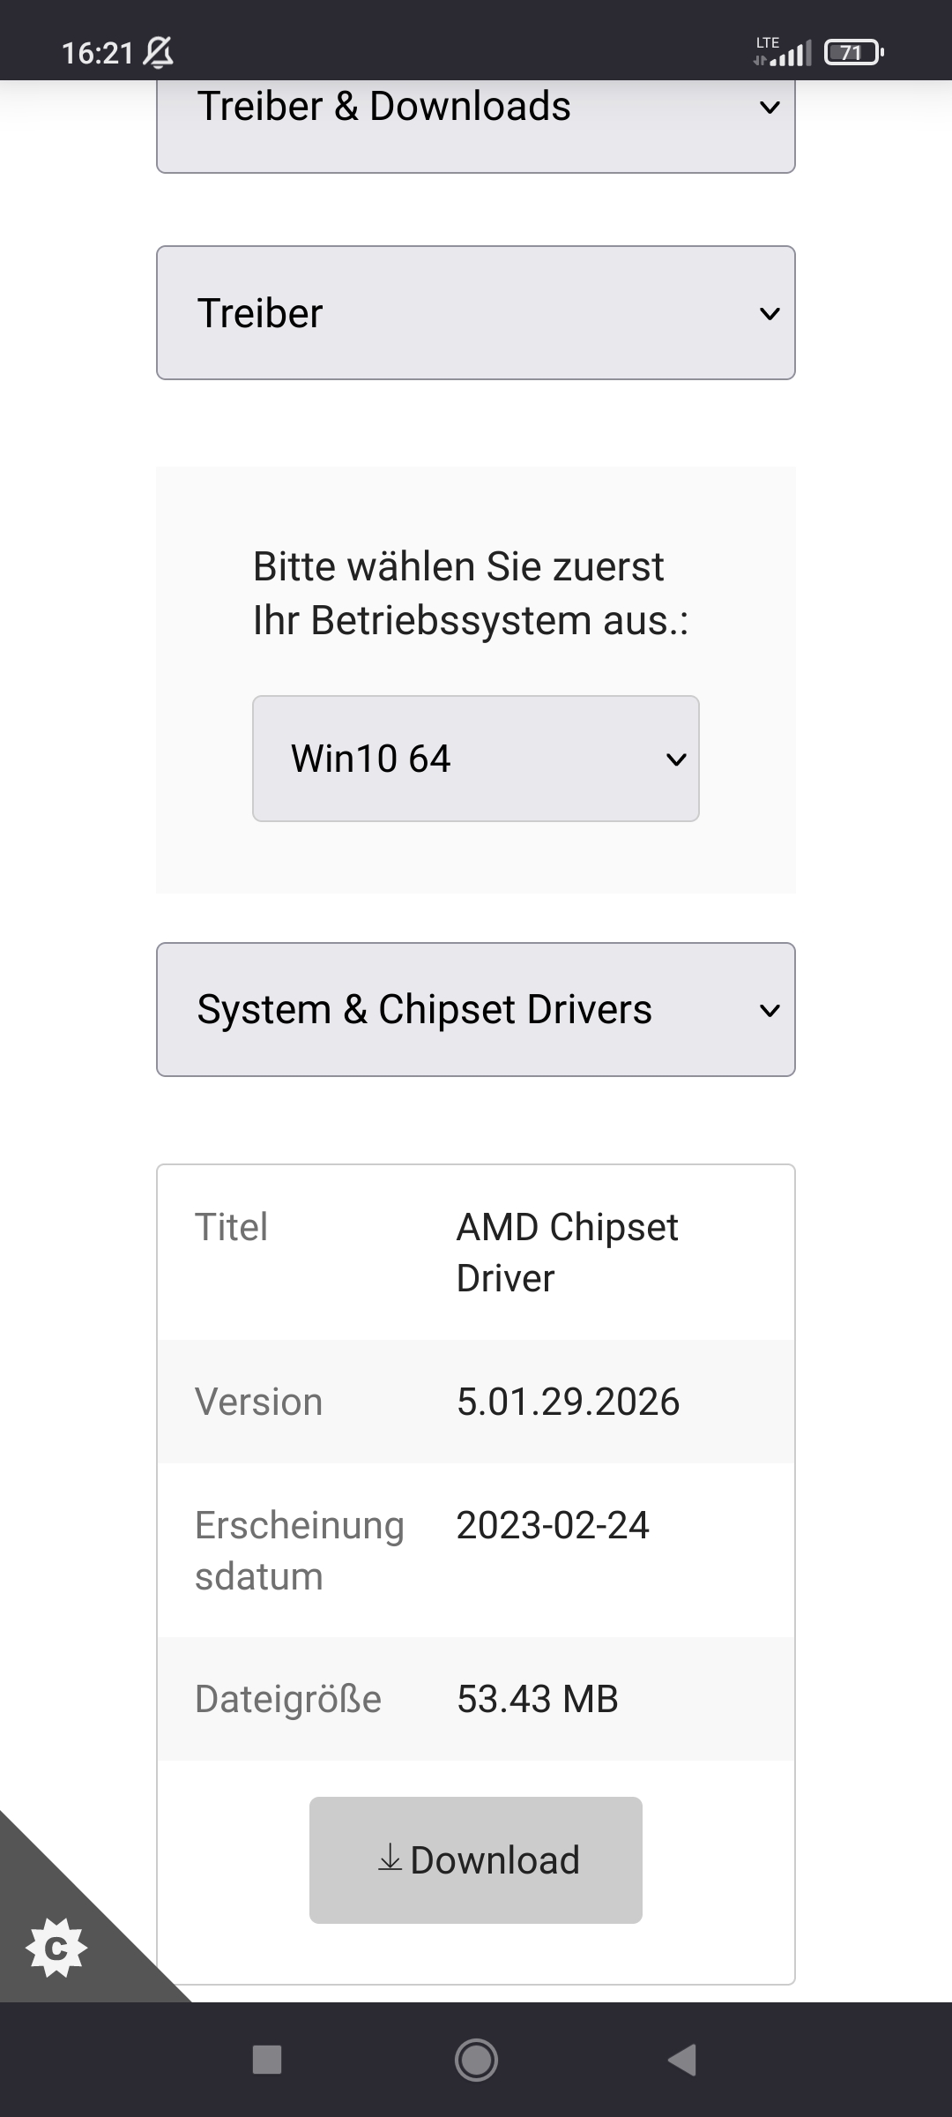Open the Win10 64 operating system selector

(x=476, y=759)
